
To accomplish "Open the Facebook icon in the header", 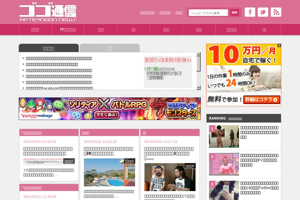I will pos(249,12).
